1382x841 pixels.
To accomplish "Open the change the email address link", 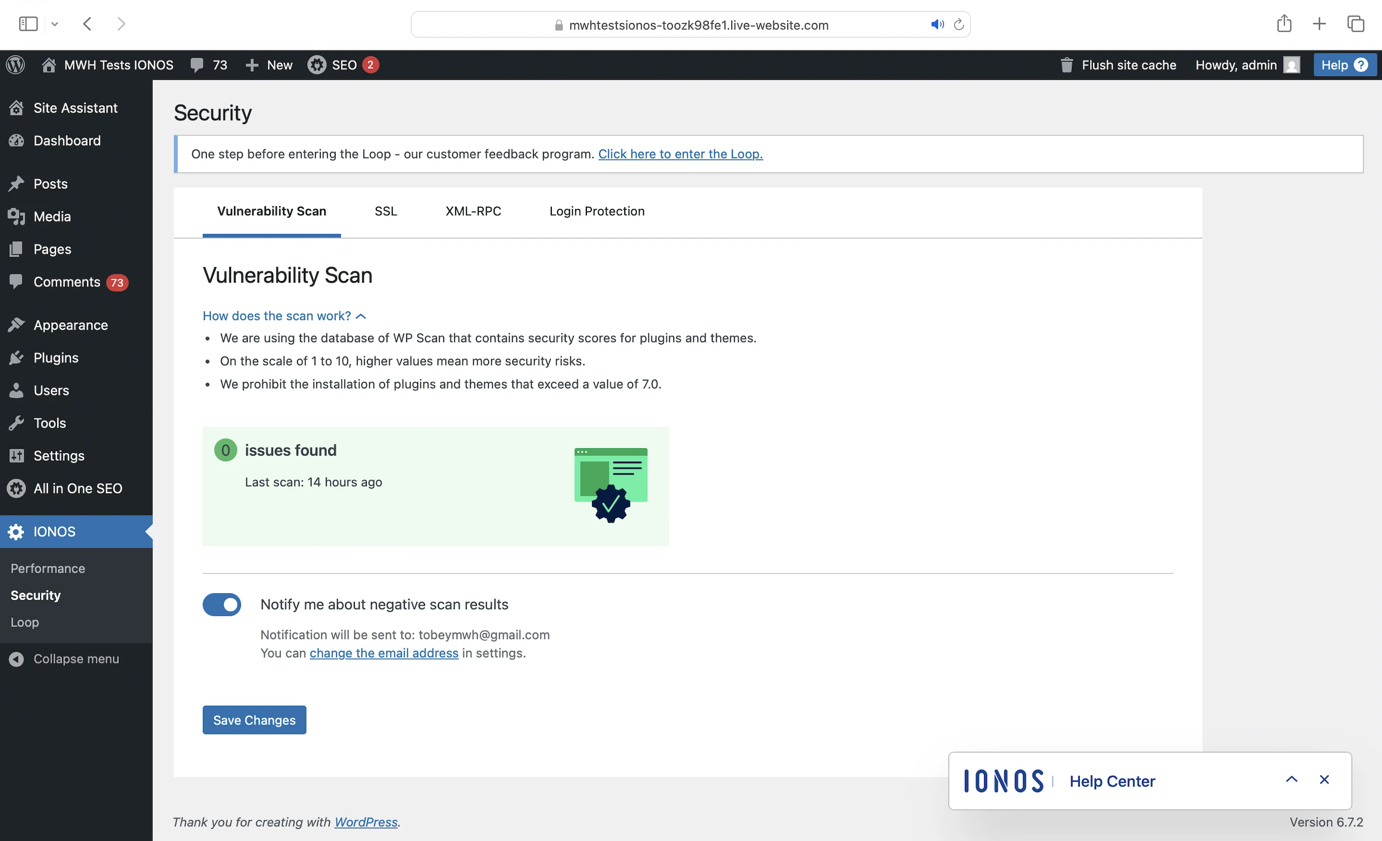I will (x=384, y=653).
